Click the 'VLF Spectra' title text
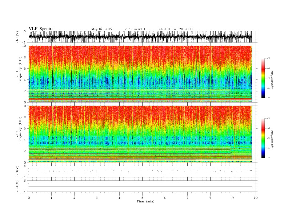The height and width of the screenshot is (222, 288). [41, 29]
